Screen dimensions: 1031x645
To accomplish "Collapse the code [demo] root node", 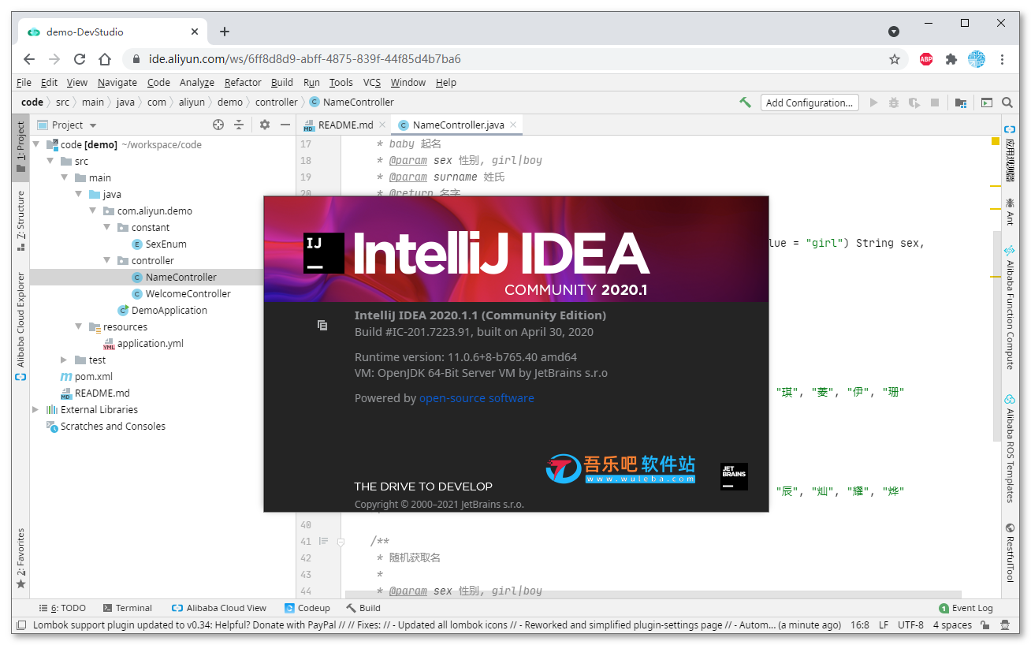I will (x=36, y=144).
